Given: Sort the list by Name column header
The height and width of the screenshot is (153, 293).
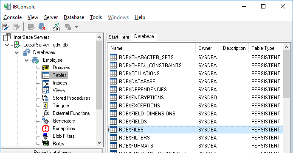Looking at the screenshot, I should pyautogui.click(x=152, y=48).
